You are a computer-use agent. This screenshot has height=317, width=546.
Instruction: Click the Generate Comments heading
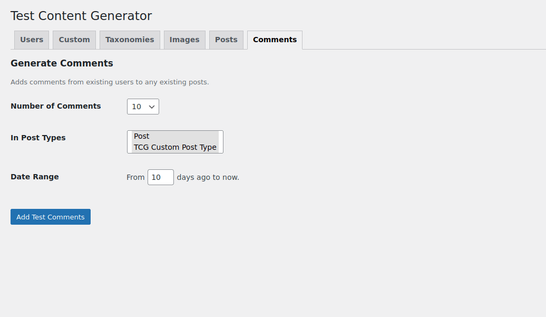click(x=62, y=63)
